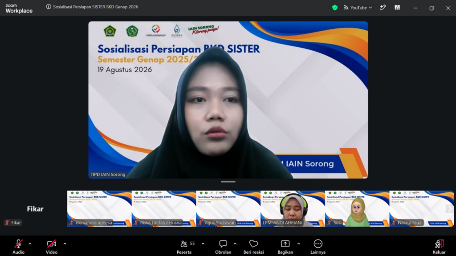The width and height of the screenshot is (456, 256).
Task: Open the YouTube livestream dropdown
Action: tap(358, 8)
